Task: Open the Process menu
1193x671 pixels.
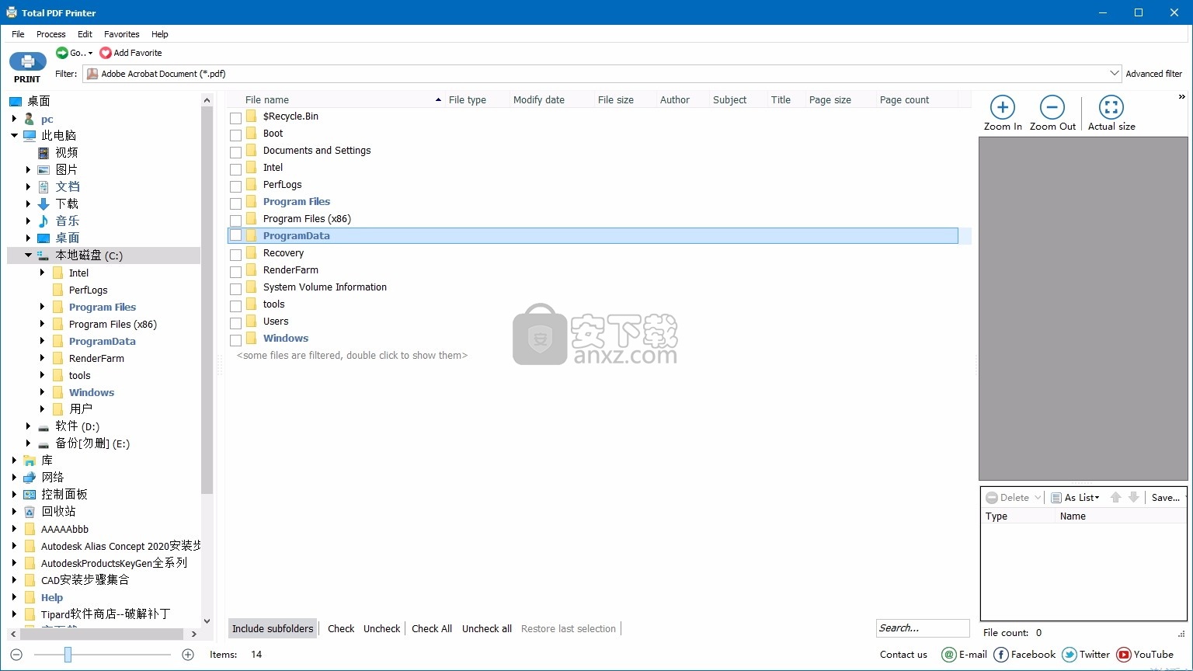Action: click(51, 34)
